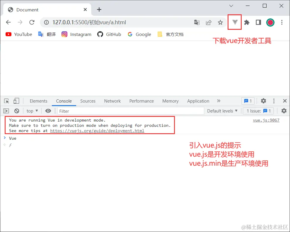This screenshot has width=290, height=232.
Task: Open the vuejs.org deployment guide link
Action: point(97,131)
